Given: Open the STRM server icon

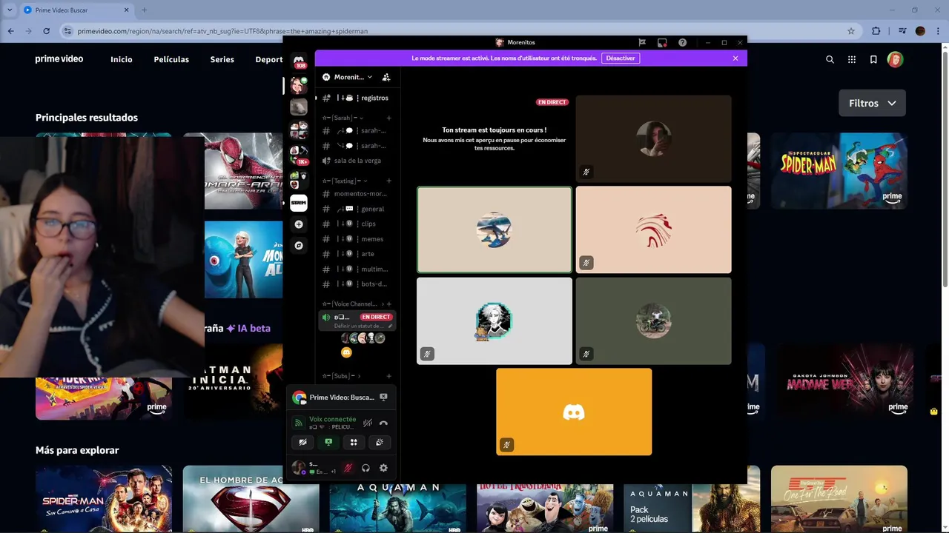Looking at the screenshot, I should (x=299, y=203).
